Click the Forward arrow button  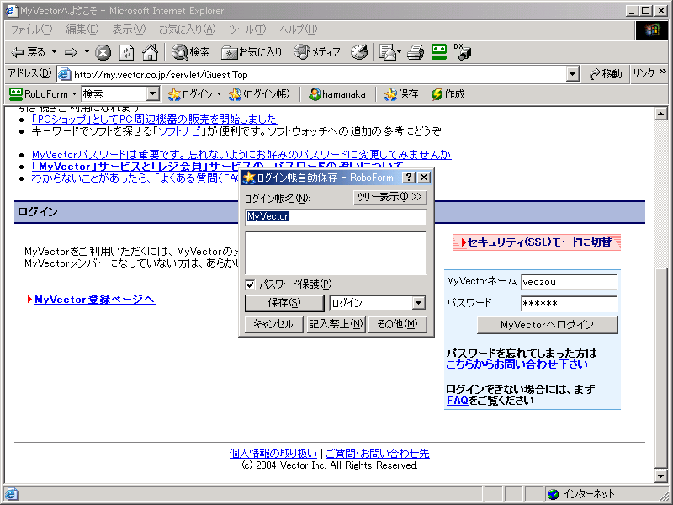click(x=71, y=52)
